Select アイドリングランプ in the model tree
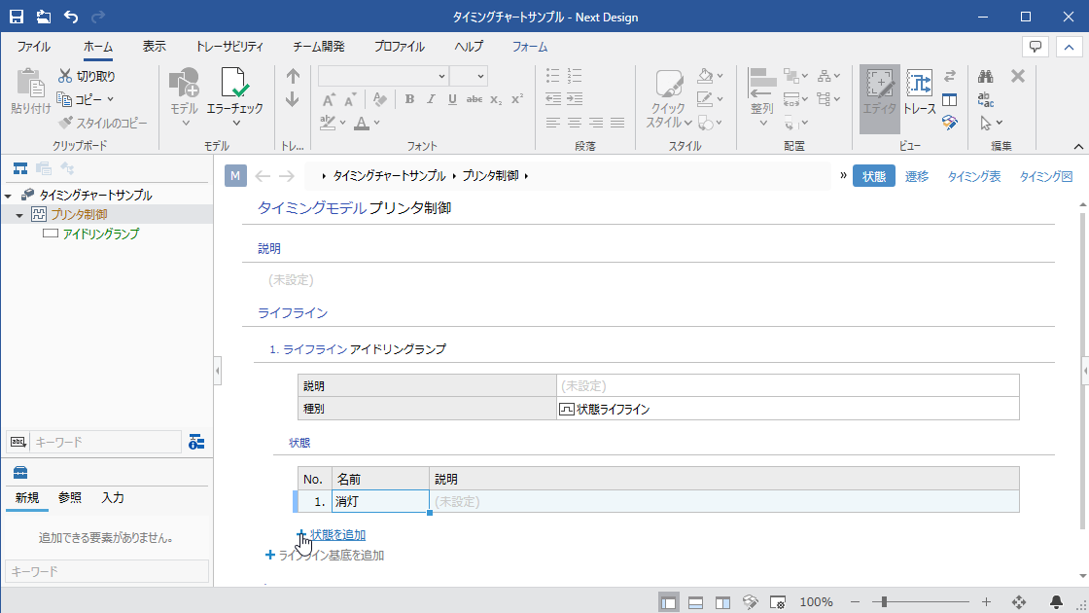 [x=101, y=234]
